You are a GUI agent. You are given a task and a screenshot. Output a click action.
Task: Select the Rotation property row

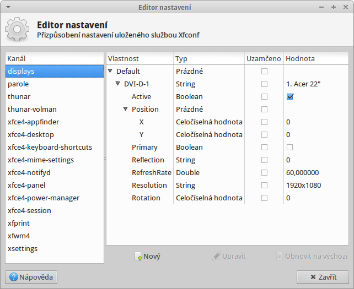point(227,198)
